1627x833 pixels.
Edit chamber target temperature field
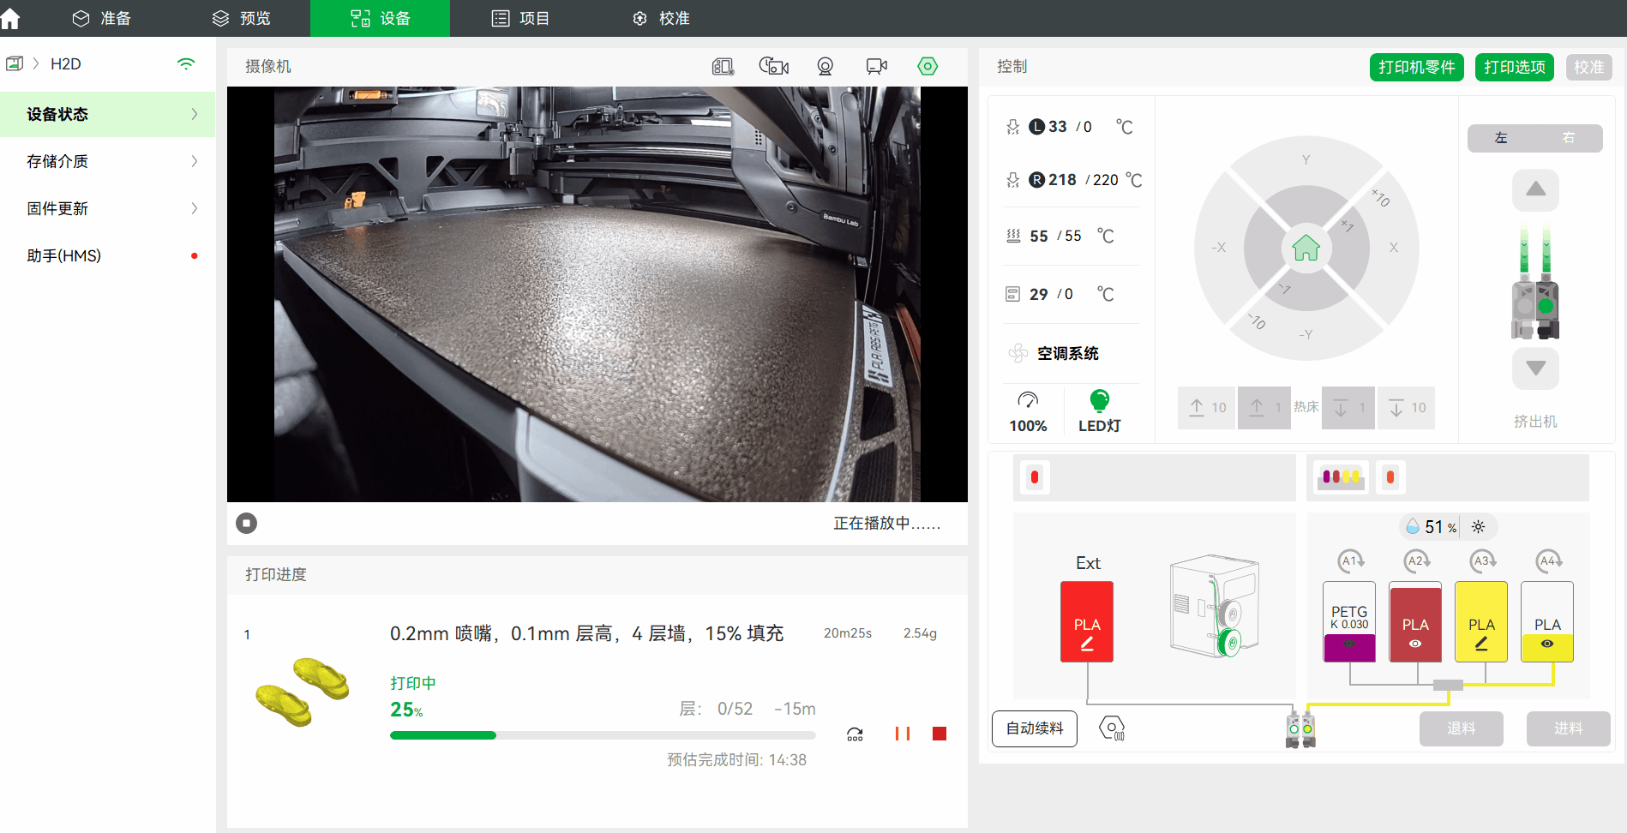pos(1068,294)
